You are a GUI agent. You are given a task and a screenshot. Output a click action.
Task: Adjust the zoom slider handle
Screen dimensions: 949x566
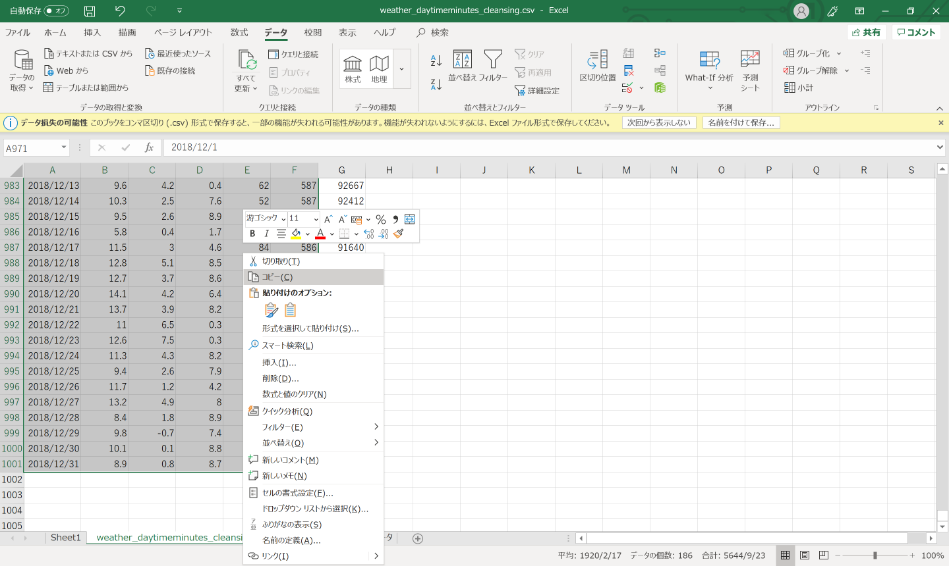pyautogui.click(x=875, y=555)
